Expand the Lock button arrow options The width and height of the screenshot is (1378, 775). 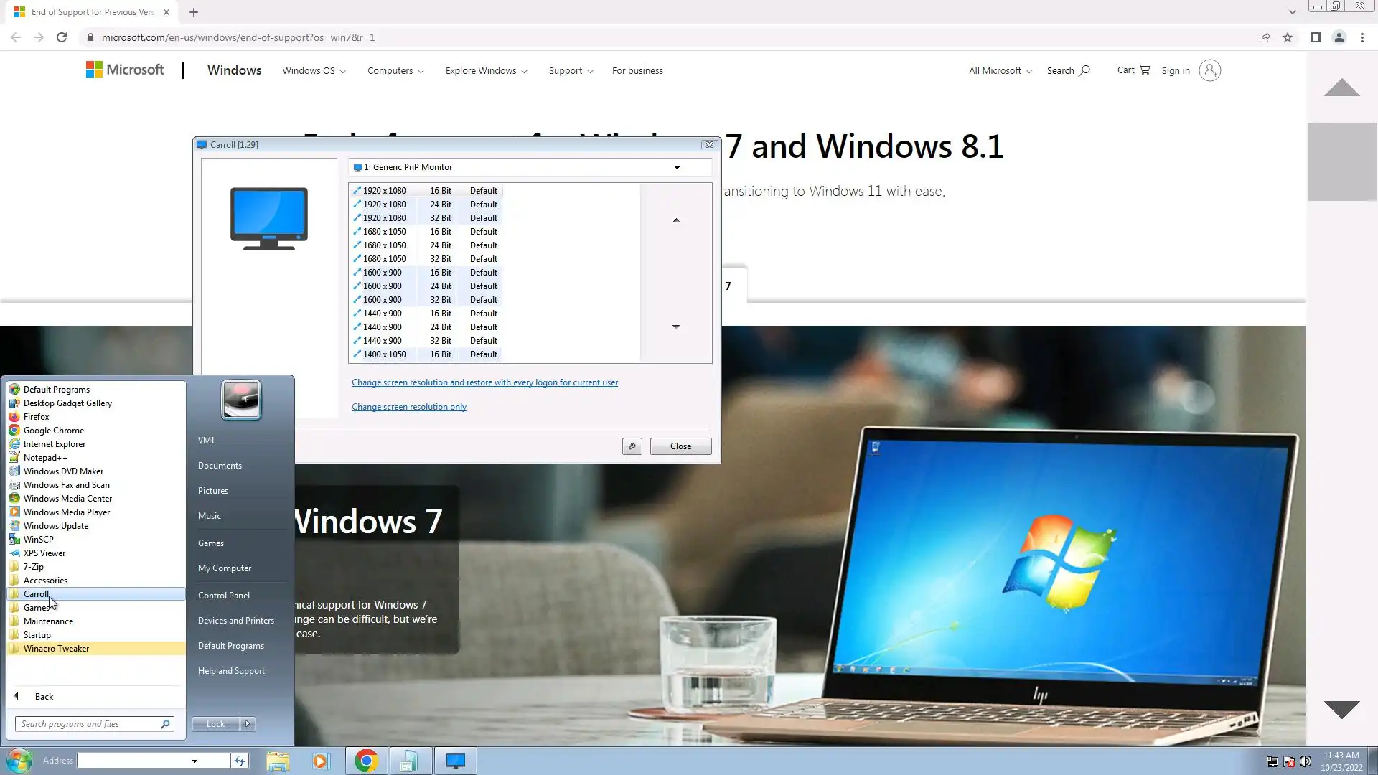[x=248, y=724]
